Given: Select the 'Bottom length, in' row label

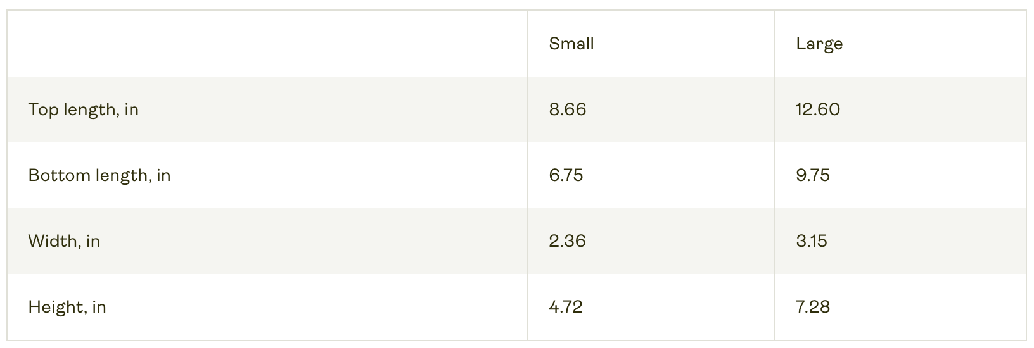Looking at the screenshot, I should pyautogui.click(x=99, y=175).
